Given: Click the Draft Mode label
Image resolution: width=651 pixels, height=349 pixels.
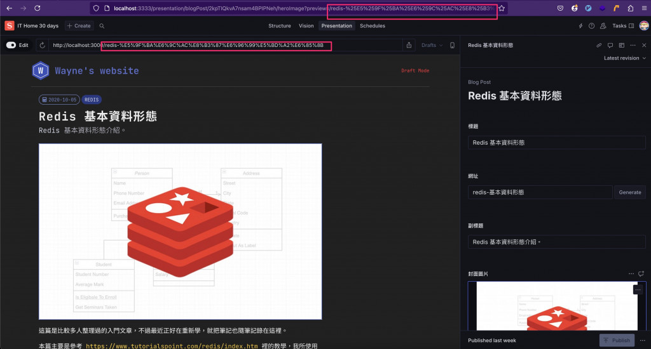Looking at the screenshot, I should (415, 71).
